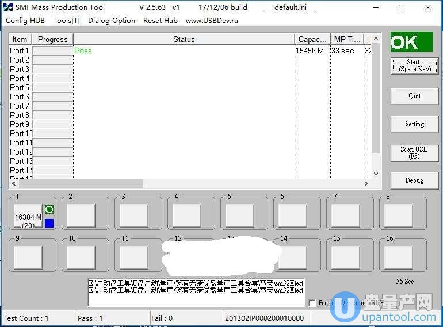Click the green status indicator in slot 1
This screenshot has height=327, width=443.
pyautogui.click(x=49, y=210)
